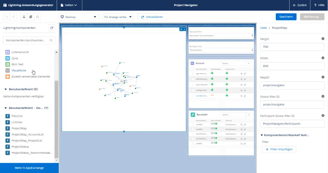The width and height of the screenshot is (328, 173).
Task: Click the magnifier in Elum Randolf row
Action: (242, 85)
